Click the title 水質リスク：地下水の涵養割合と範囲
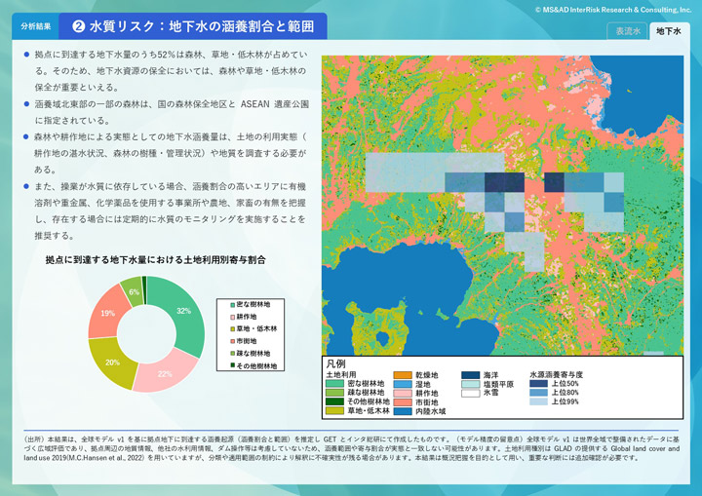This screenshot has height=496, width=702. [202, 26]
